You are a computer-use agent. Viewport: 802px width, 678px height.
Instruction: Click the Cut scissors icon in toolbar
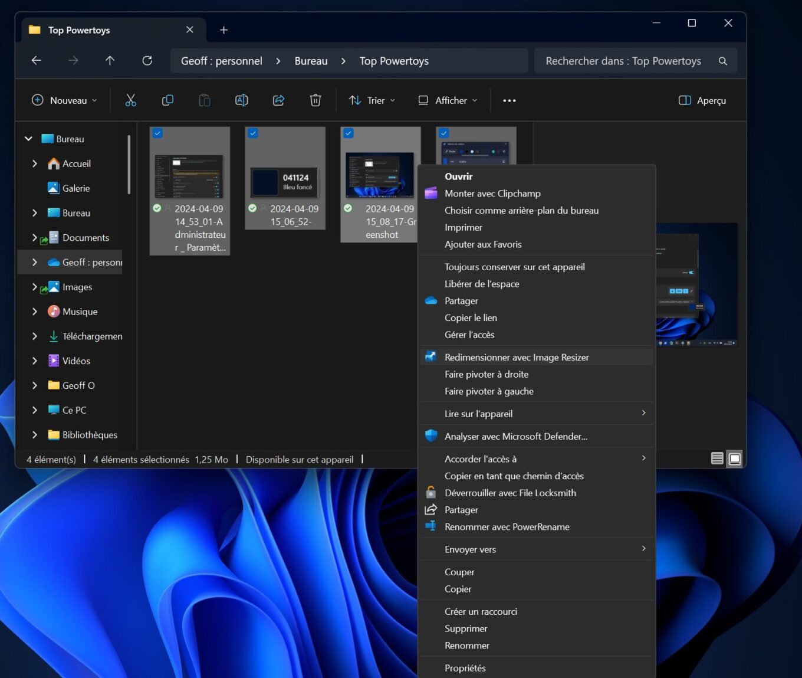(x=130, y=100)
